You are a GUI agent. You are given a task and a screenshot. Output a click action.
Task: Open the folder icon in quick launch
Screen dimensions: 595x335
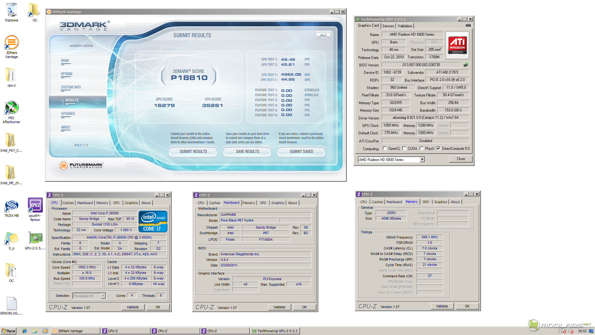click(35, 331)
